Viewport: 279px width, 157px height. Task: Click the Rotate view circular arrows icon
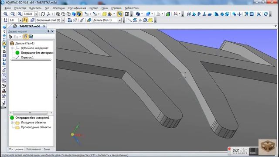(43, 14)
